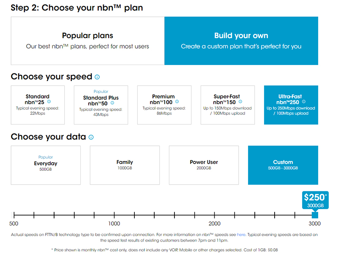338x259 pixels.
Task: Pick the Custom 500GB - 3000GB data option
Action: click(x=283, y=165)
